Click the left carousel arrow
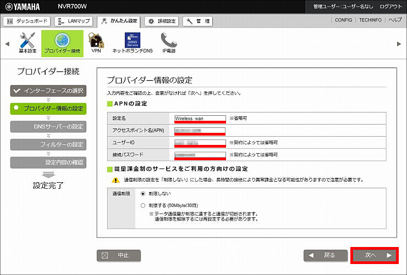The image size is (407, 275). pos(7,44)
